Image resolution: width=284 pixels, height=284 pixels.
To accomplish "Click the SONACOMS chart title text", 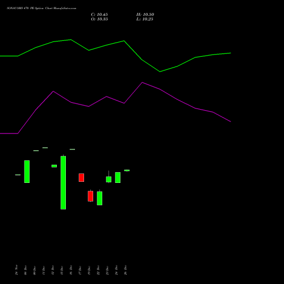I will click(41, 9).
